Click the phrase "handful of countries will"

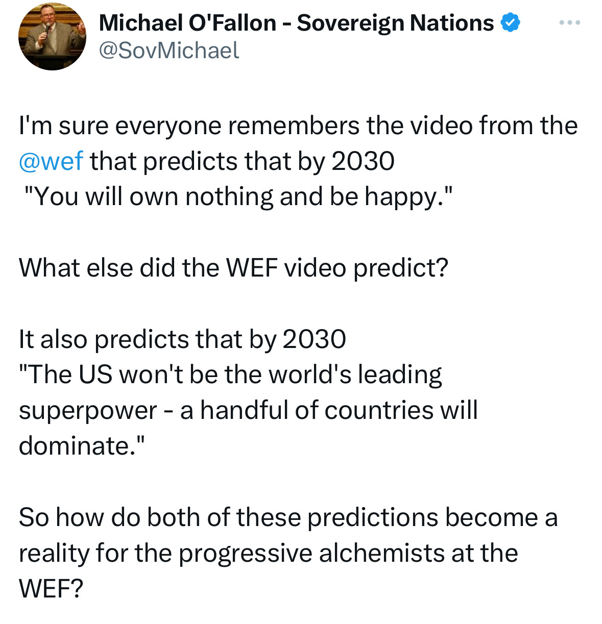339,410
